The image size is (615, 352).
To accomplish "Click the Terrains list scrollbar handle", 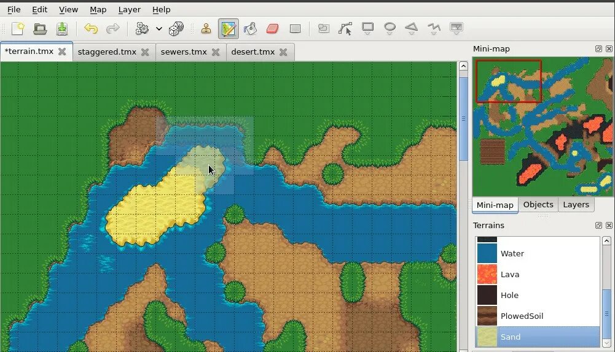I will pyautogui.click(x=606, y=313).
